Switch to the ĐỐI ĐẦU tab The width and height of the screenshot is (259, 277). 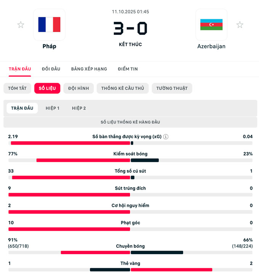click(x=51, y=69)
